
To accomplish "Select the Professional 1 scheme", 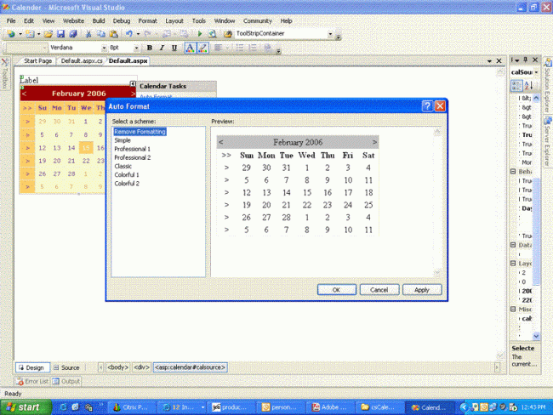I will coord(132,149).
